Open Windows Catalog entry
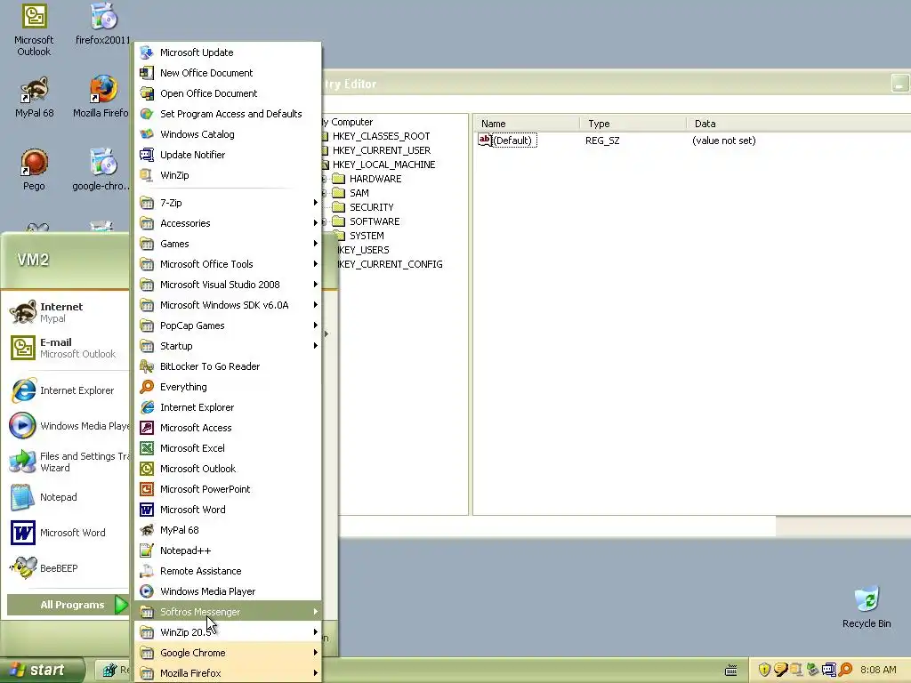Viewport: 911px width, 683px height. pos(228,134)
